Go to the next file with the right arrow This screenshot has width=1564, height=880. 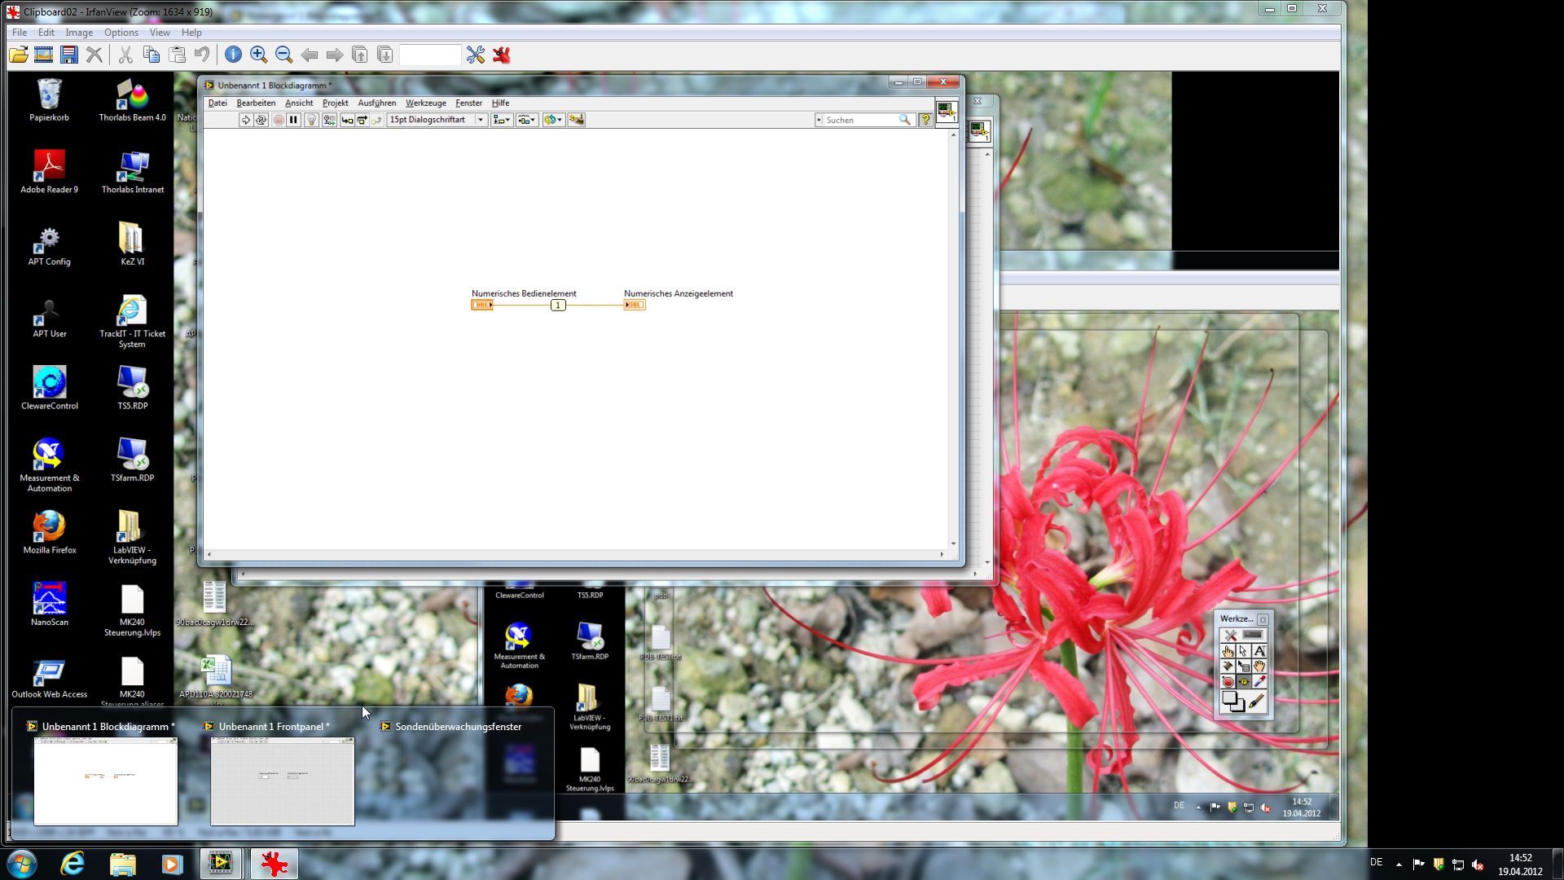[334, 55]
